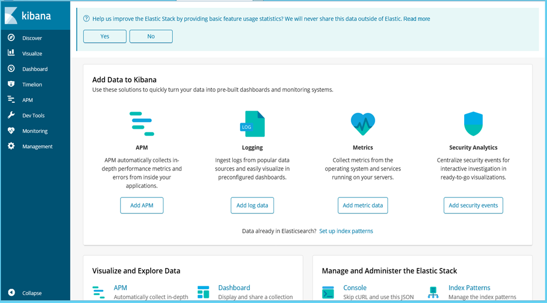Click the Add security events button
The height and width of the screenshot is (303, 547).
pyautogui.click(x=474, y=205)
